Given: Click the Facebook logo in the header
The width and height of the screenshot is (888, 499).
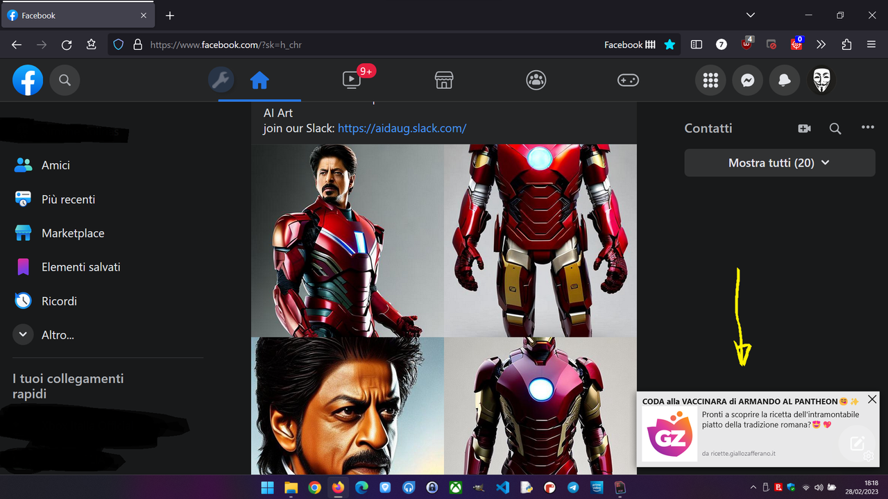Looking at the screenshot, I should (28, 81).
